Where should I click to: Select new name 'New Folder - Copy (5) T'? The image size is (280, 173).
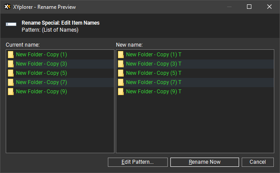point(195,73)
